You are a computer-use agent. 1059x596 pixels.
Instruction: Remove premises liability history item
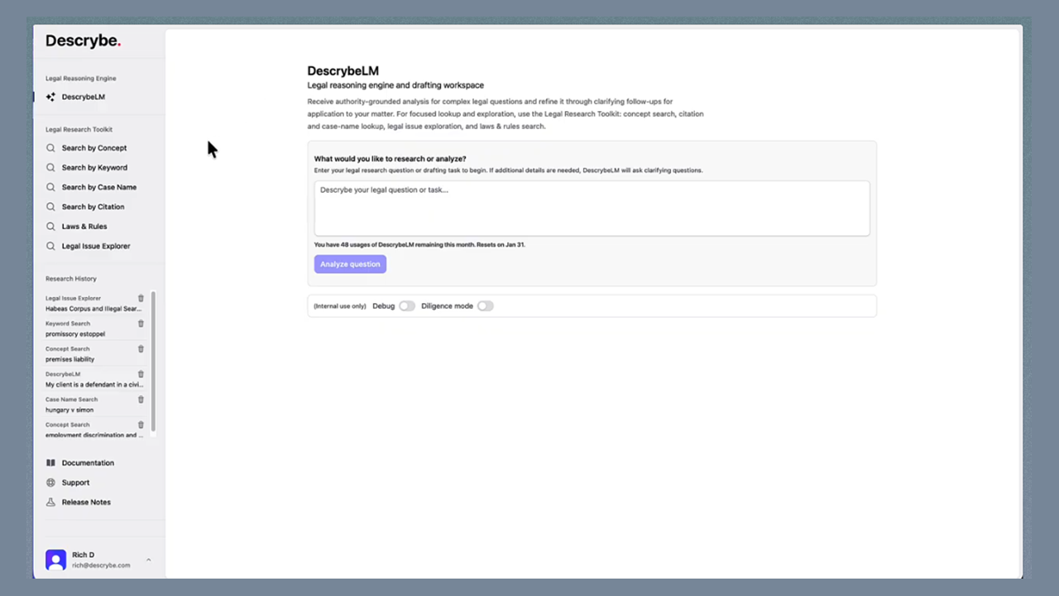141,348
